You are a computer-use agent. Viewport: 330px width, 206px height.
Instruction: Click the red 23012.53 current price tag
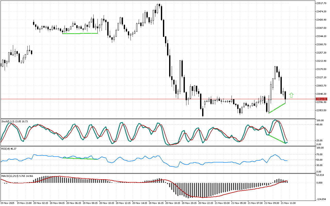point(321,99)
